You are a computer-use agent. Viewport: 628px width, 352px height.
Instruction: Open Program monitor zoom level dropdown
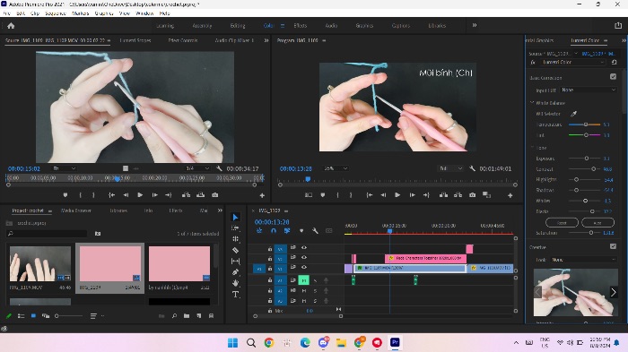pyautogui.click(x=336, y=168)
